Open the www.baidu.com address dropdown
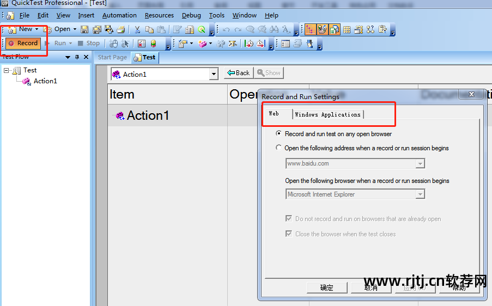Viewport: 492px width, 306px height. click(x=420, y=163)
